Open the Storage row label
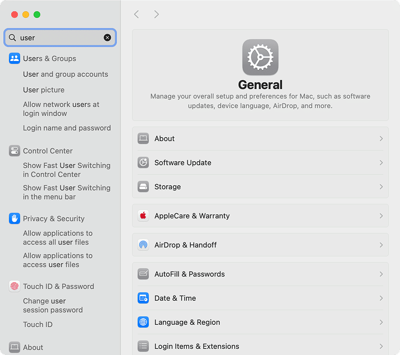This screenshot has width=400, height=355. [168, 186]
